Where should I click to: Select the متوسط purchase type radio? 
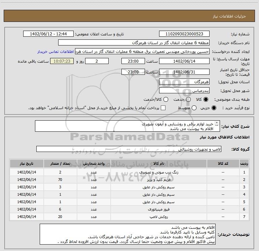tap(194, 108)
